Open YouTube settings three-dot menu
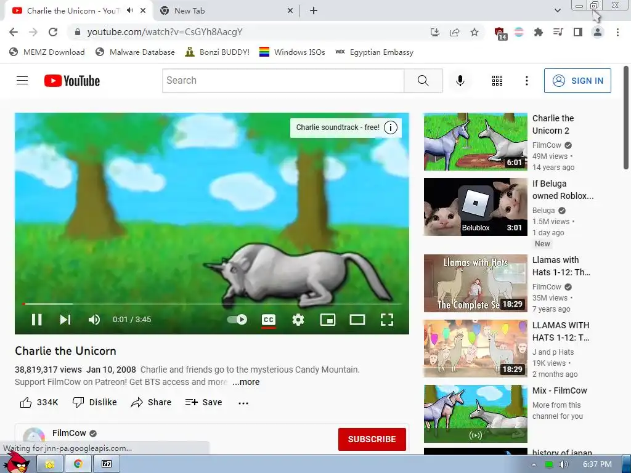The height and width of the screenshot is (473, 631). [x=526, y=81]
